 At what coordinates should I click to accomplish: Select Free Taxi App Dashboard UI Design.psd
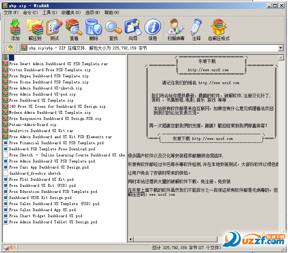point(49,167)
